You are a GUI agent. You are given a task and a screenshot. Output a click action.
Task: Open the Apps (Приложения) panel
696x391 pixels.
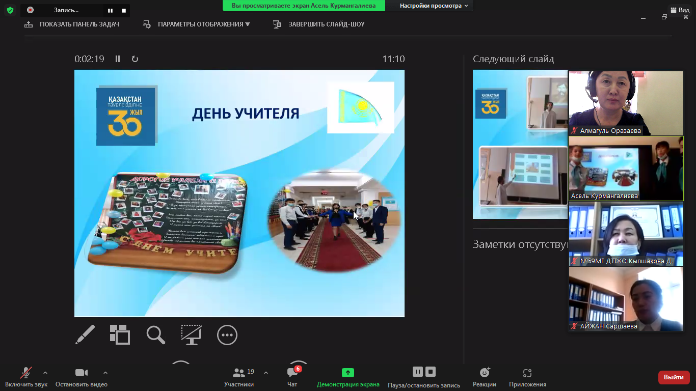tap(527, 377)
